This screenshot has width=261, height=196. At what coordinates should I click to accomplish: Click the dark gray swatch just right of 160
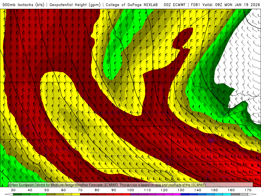[235, 194]
